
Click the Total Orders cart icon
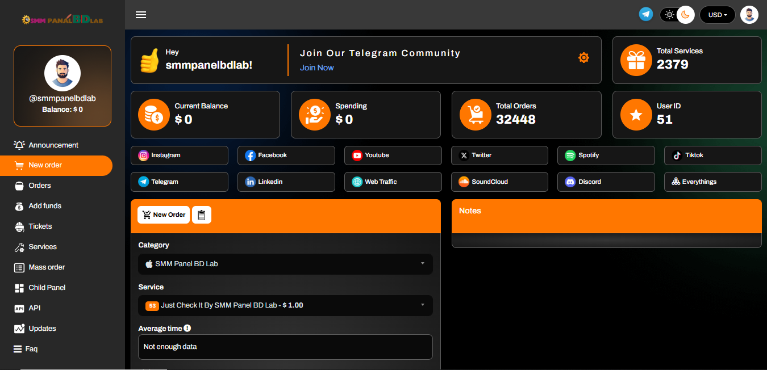[x=475, y=115]
